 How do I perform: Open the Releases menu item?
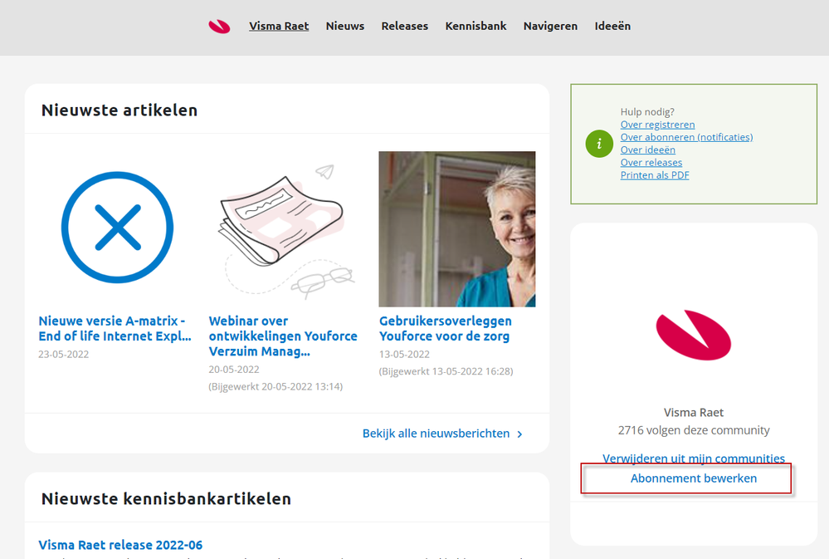(404, 26)
